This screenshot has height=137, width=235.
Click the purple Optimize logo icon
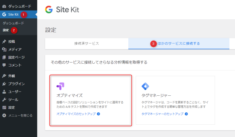tap(61, 86)
